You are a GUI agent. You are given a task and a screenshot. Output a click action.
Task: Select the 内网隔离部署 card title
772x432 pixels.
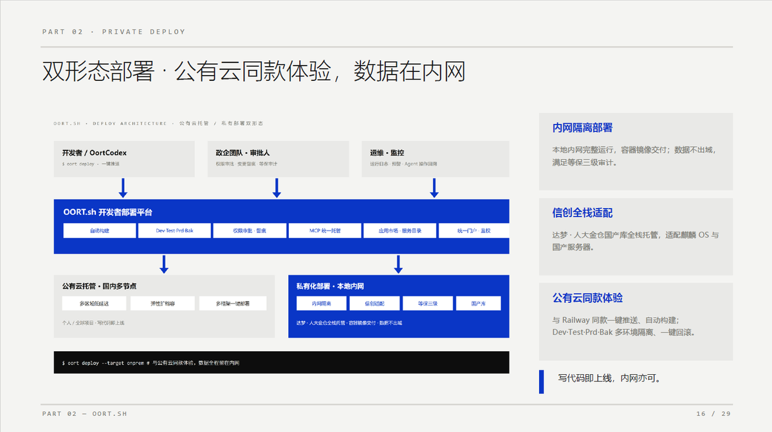(x=583, y=128)
